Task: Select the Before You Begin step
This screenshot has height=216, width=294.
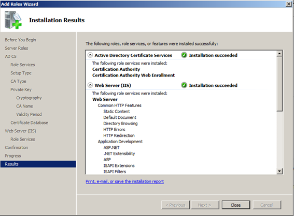Action: pos(20,40)
